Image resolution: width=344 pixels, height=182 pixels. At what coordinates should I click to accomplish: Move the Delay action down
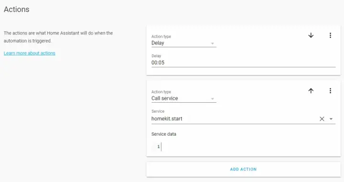[x=311, y=35]
